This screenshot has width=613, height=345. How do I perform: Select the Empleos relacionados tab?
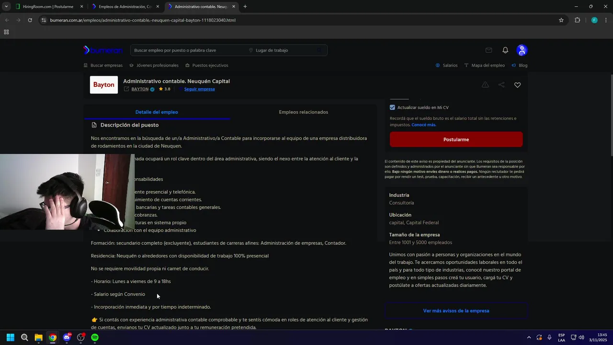[304, 112]
